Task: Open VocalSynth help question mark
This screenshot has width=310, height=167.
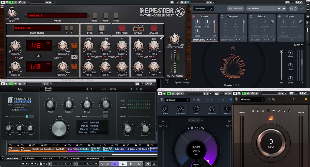Action: point(296,8)
